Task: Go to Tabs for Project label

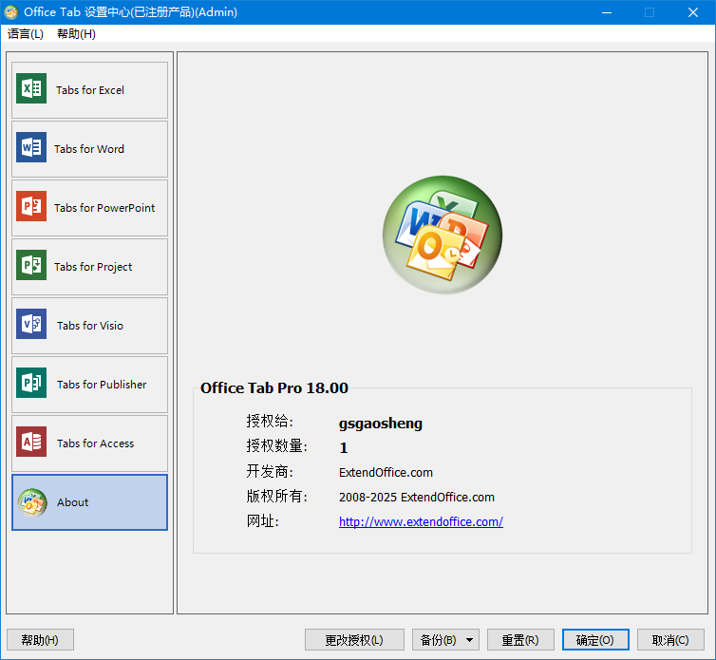Action: [x=93, y=267]
